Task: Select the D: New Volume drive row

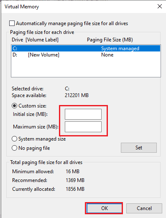Action: click(x=86, y=55)
